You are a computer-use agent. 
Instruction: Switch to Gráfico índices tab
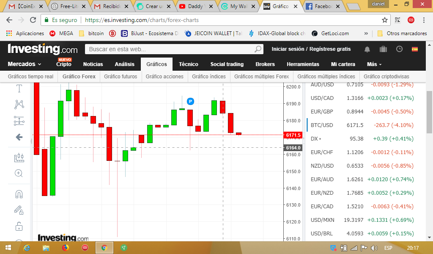pos(209,77)
